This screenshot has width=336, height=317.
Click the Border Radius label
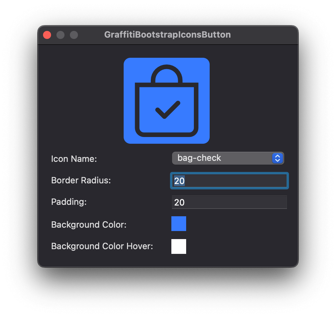pos(81,180)
